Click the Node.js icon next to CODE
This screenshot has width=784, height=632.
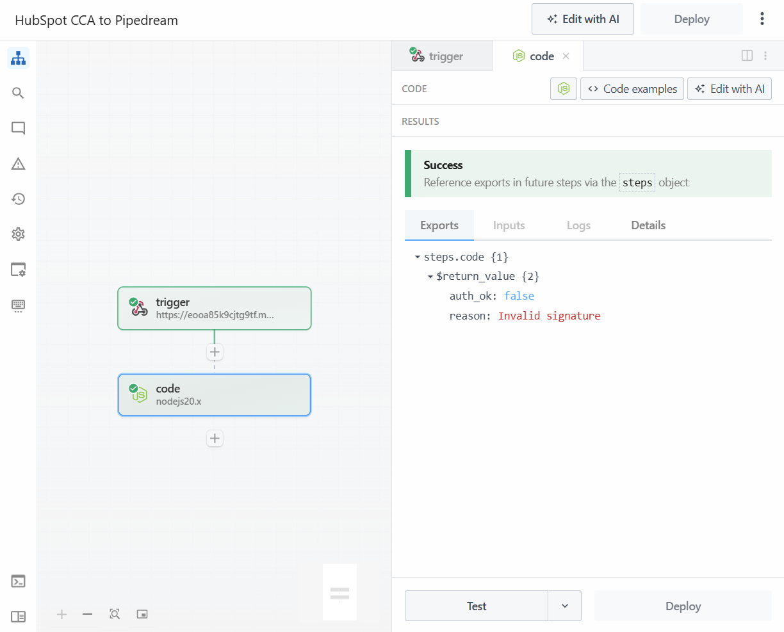coord(563,88)
